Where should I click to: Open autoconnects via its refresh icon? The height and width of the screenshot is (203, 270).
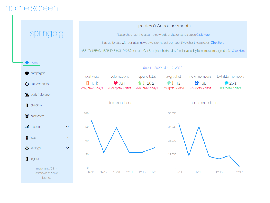26,84
